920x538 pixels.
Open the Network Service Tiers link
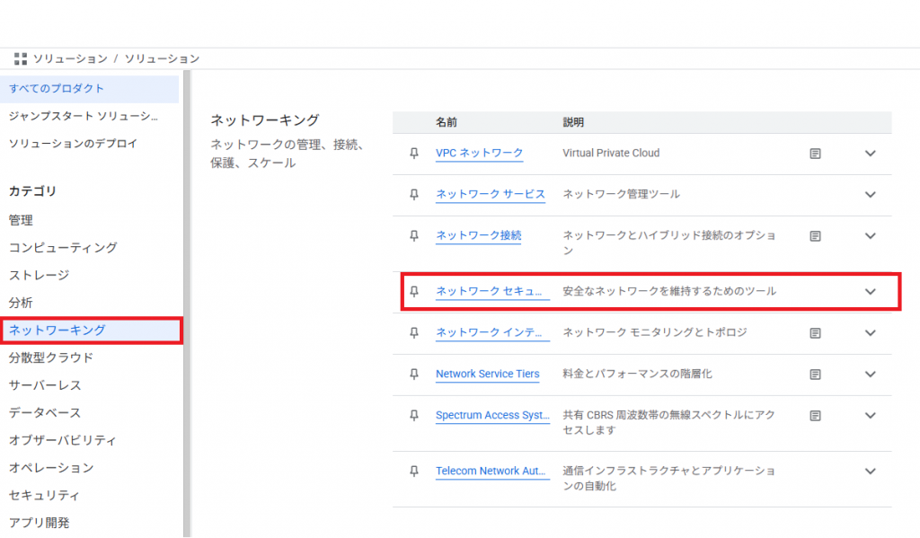pos(488,375)
